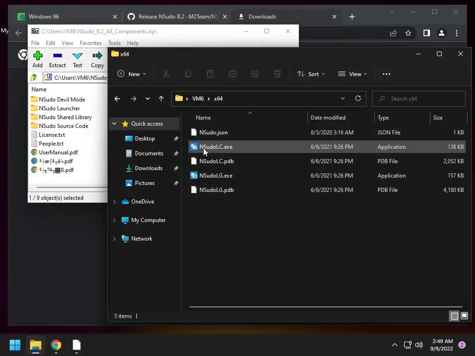Click the Copy icon in Explorer toolbar
Screen dimensions: 475x356
pos(188,74)
